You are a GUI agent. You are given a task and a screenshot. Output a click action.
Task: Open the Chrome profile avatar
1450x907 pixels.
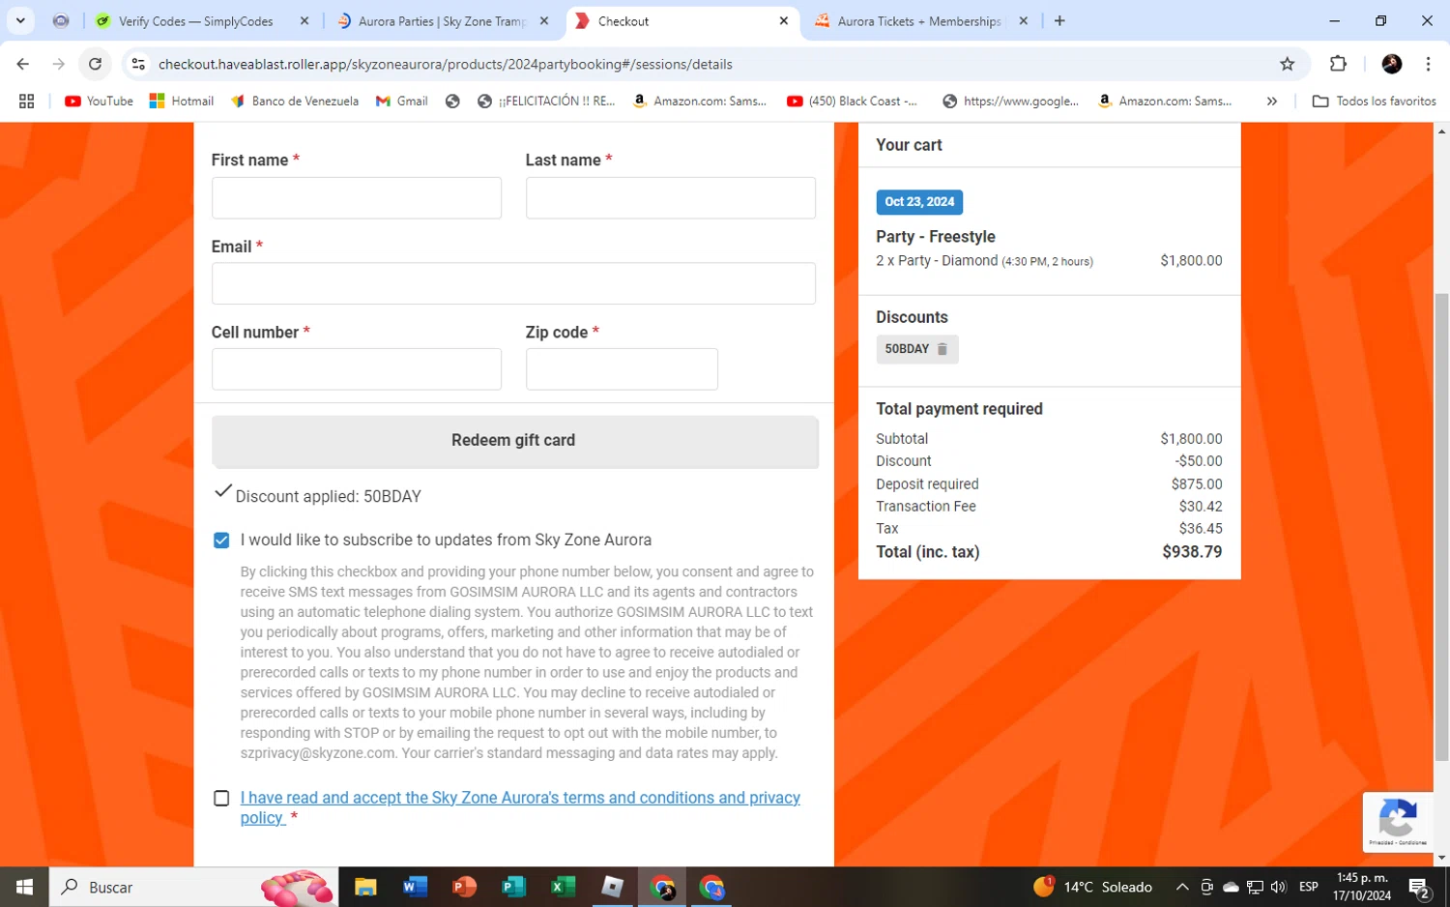[1392, 64]
